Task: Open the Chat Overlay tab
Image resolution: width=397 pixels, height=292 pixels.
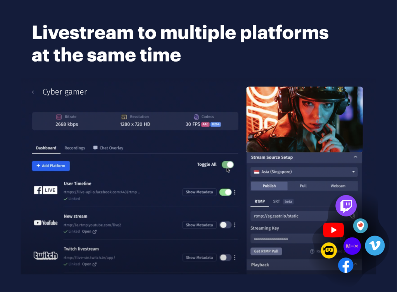Action: pyautogui.click(x=112, y=148)
